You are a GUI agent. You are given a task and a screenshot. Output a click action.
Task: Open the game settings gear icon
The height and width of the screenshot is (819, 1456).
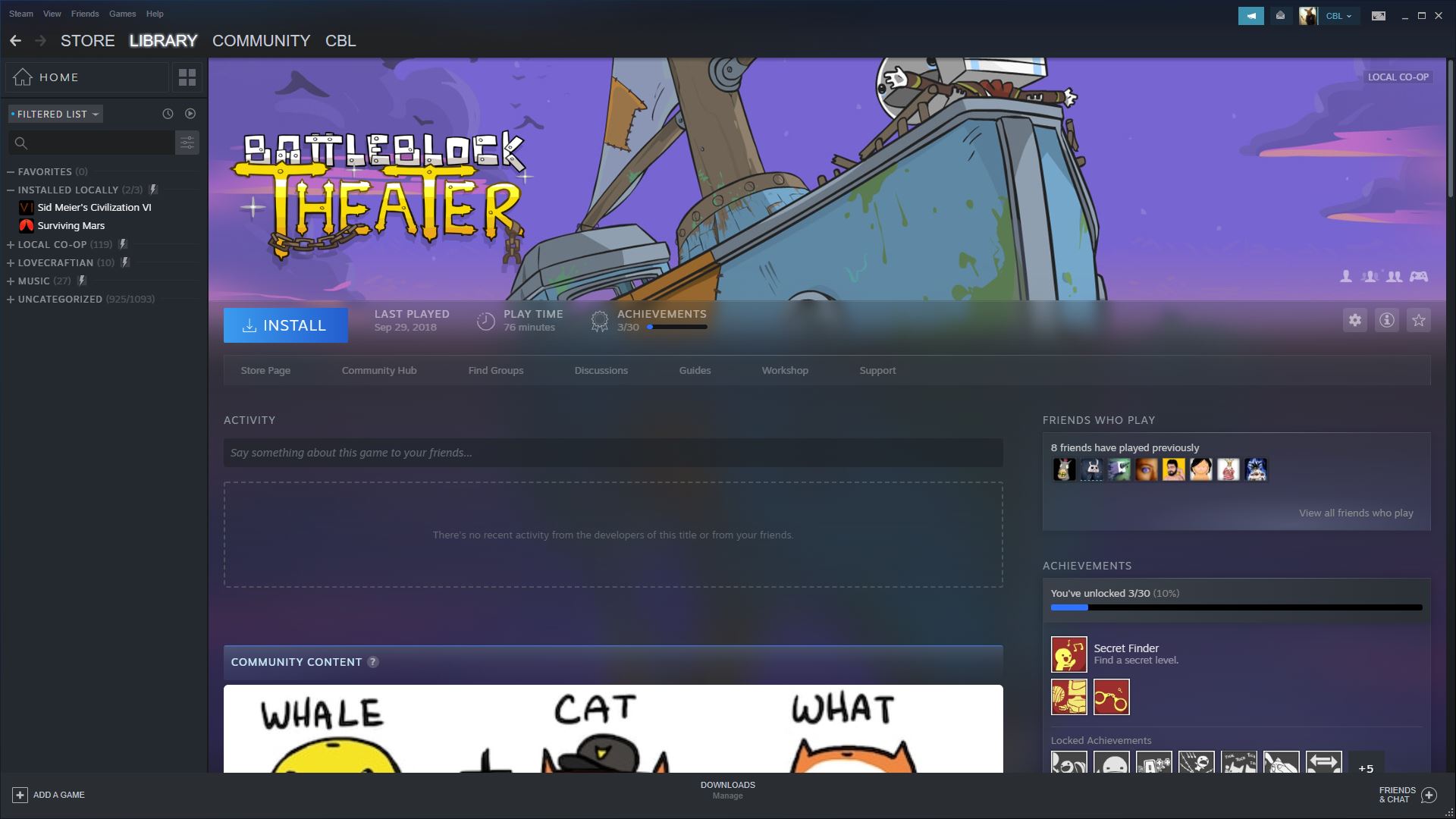[x=1354, y=320]
